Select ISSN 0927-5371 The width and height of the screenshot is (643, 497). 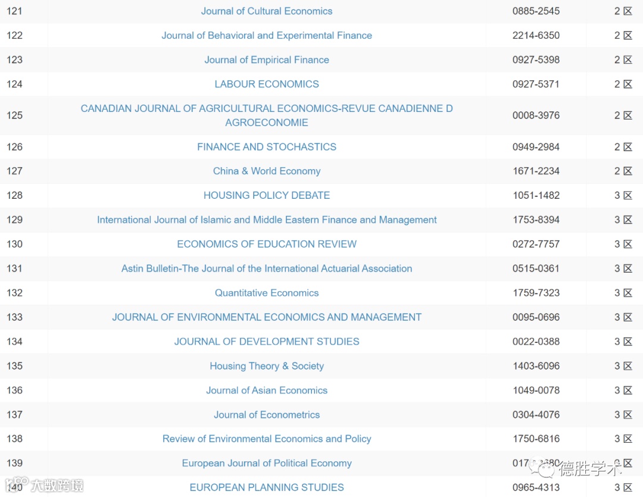tap(536, 84)
